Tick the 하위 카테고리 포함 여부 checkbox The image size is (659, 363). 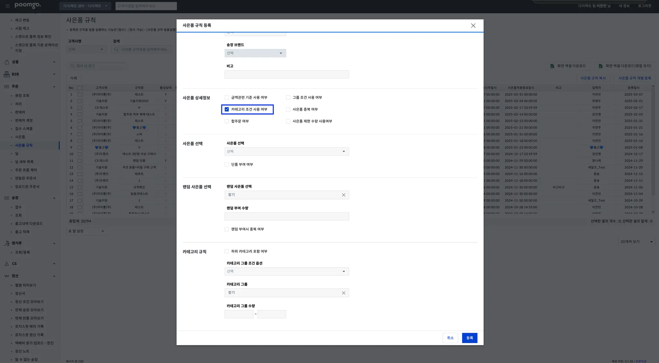pos(227,251)
